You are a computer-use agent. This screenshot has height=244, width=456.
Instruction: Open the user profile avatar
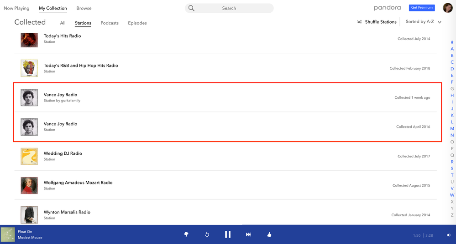pyautogui.click(x=447, y=8)
